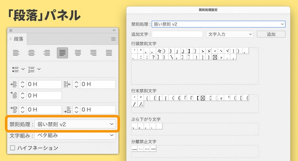This screenshot has width=298, height=161.
Task: Adjust the first-line indent stepper arrows
Action: pyautogui.click(x=23, y=95)
